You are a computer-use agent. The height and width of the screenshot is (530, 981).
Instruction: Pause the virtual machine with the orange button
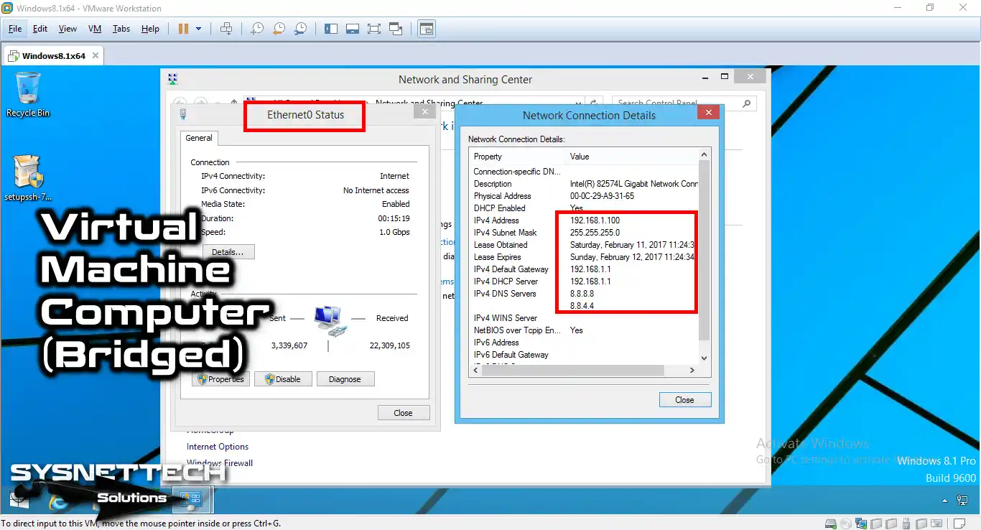point(183,29)
